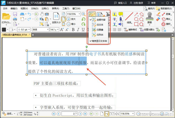This screenshot has width=175, height=118.
Task: Click the 查找(F) button
Action: (149, 9)
